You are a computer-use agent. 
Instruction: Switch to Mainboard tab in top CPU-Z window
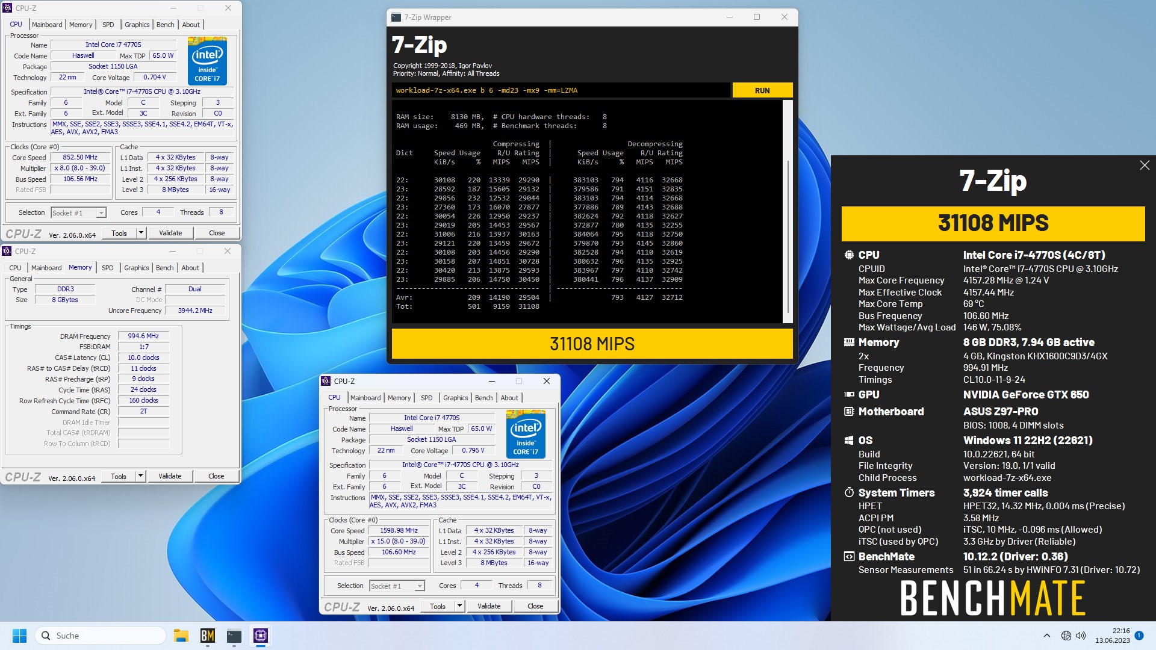coord(47,25)
